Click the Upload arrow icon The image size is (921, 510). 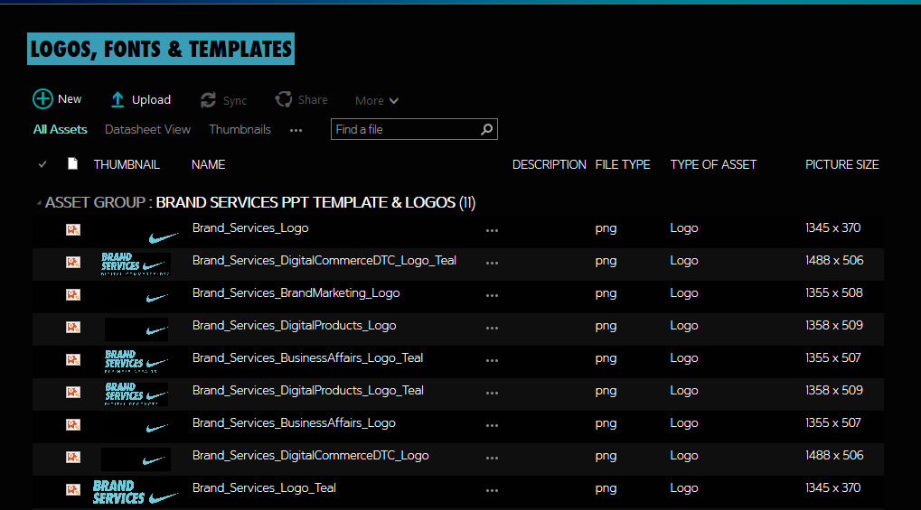click(117, 100)
